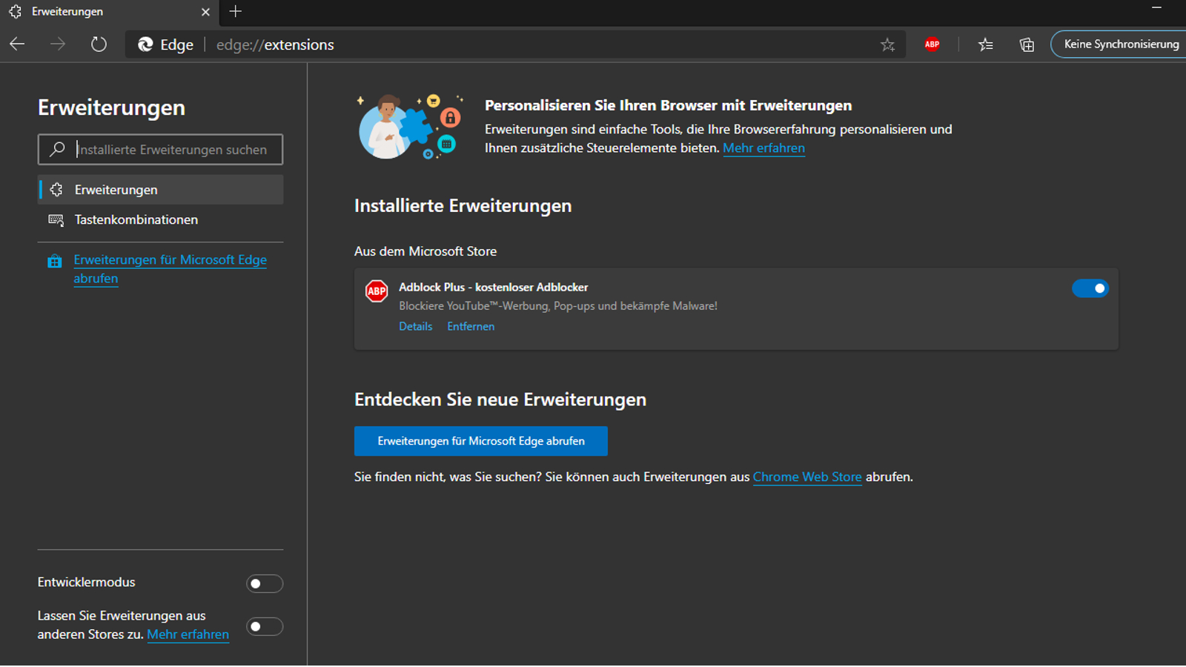The image size is (1186, 667).
Task: Toggle Entwicklermodus switch
Action: click(x=265, y=584)
